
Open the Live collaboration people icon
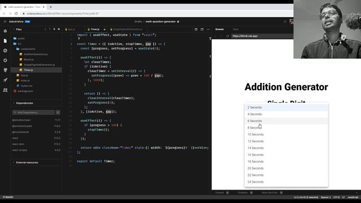(5, 90)
